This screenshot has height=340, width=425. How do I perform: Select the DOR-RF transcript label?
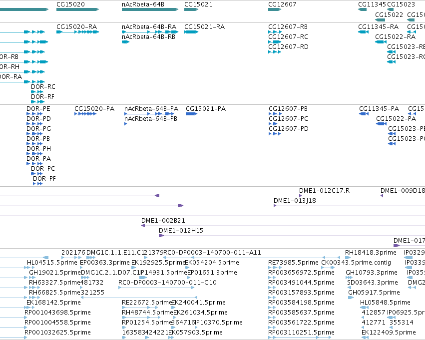coord(42,97)
